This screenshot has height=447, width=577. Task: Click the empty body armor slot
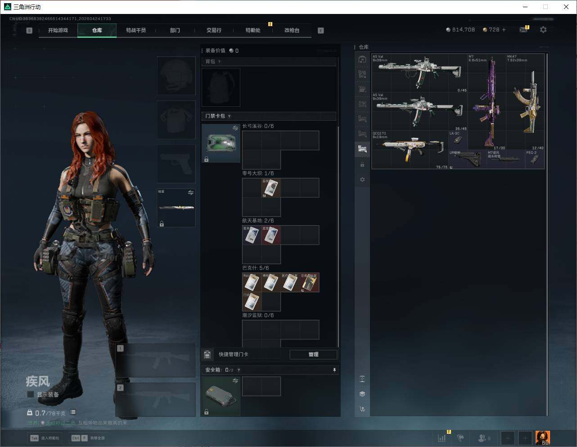[176, 120]
